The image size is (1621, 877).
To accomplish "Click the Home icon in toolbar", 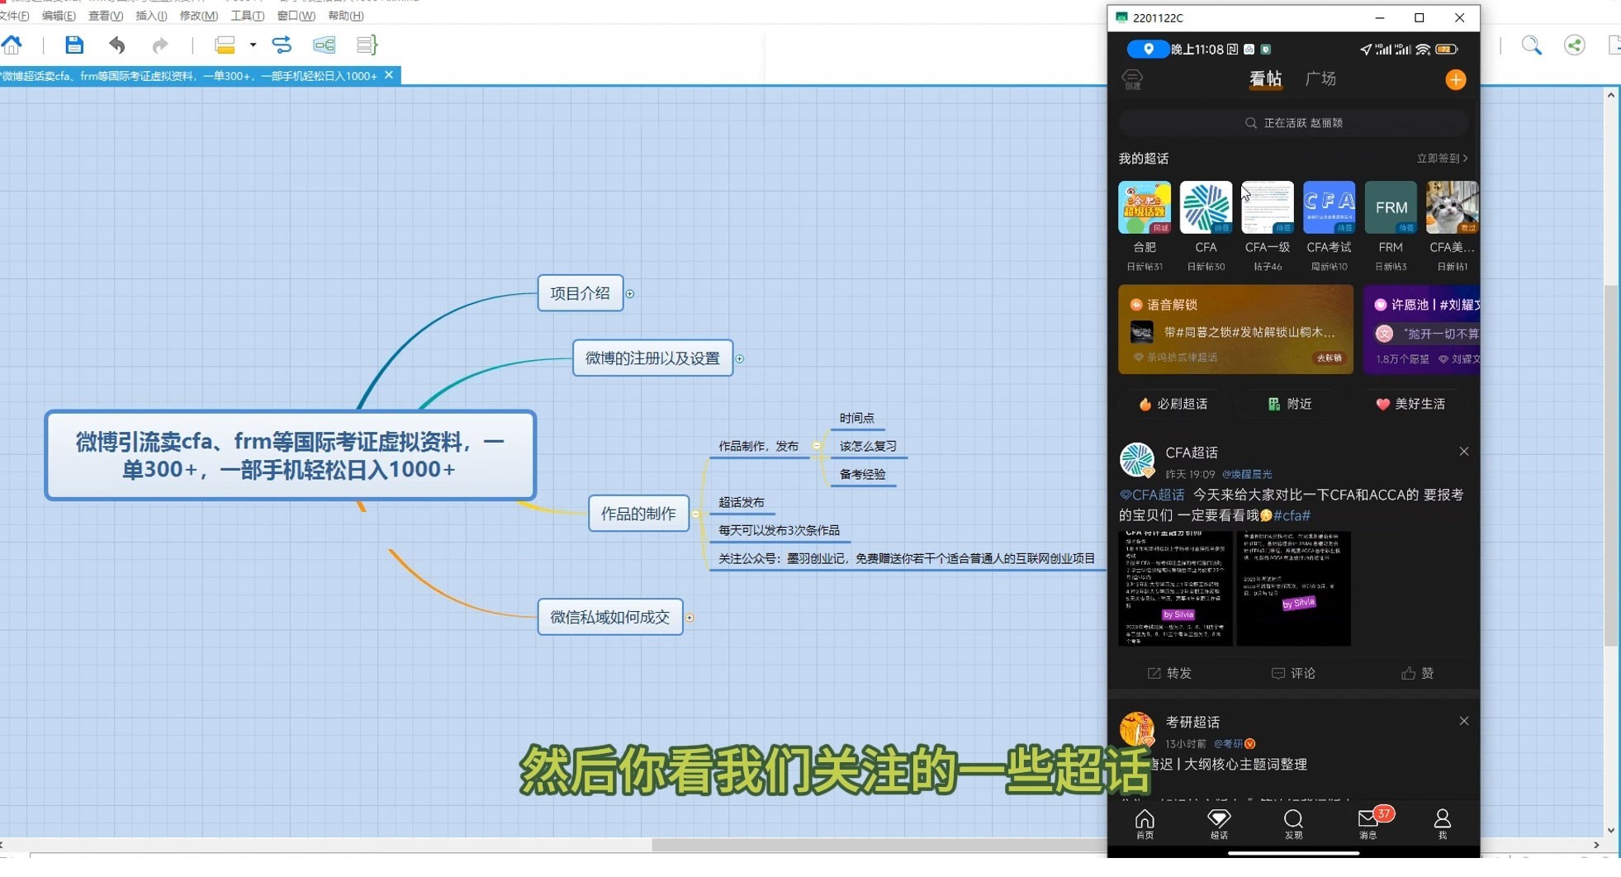I will (12, 44).
